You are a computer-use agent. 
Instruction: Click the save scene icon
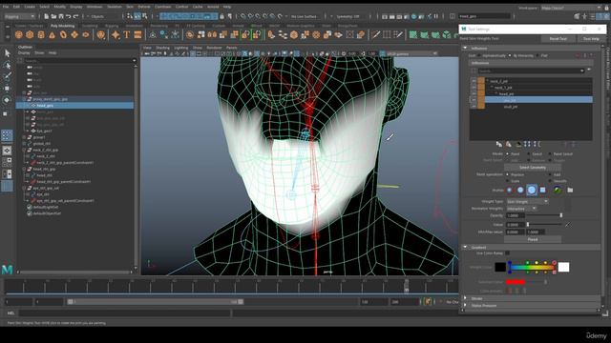pos(61,16)
